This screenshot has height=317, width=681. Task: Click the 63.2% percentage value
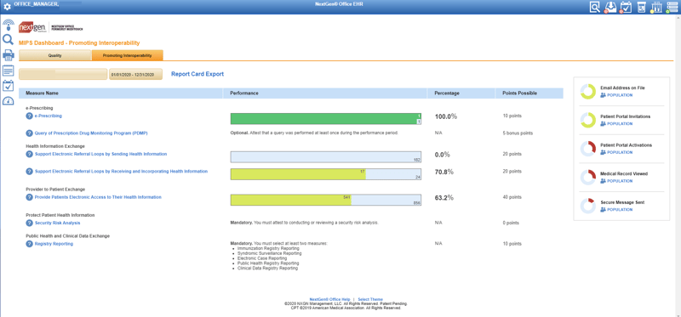(444, 198)
